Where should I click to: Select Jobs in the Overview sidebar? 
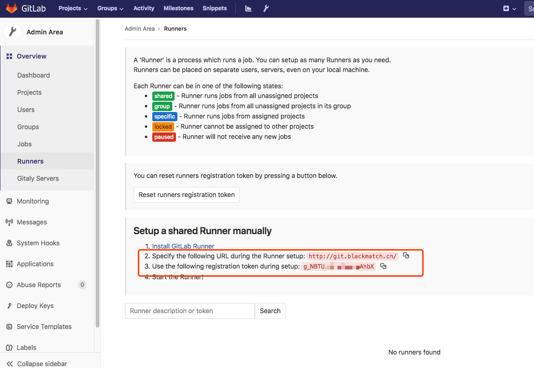(25, 144)
